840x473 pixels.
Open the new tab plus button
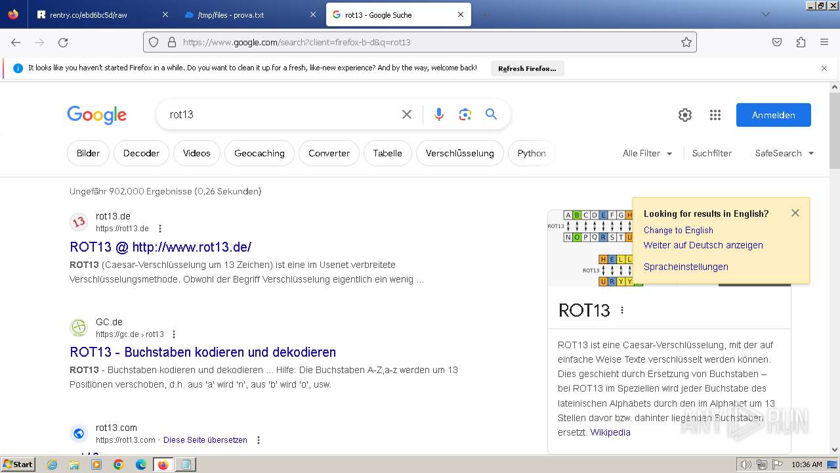(485, 14)
